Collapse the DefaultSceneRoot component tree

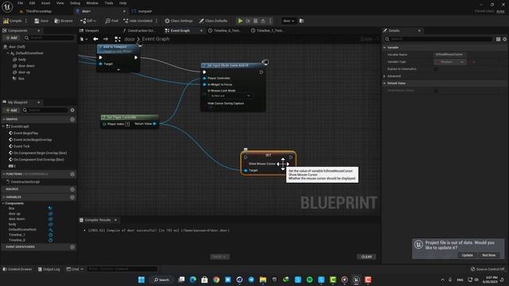(8, 53)
